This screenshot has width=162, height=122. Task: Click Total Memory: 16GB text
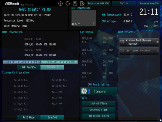pyautogui.click(x=15, y=26)
